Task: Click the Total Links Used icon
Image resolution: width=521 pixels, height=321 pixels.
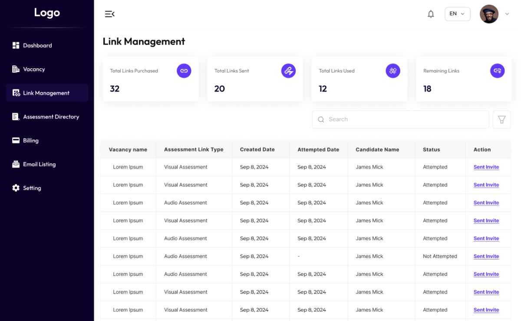Action: 393,71
